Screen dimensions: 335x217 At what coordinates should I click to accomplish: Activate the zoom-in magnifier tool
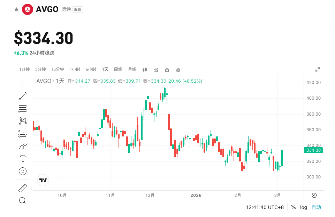(x=22, y=200)
